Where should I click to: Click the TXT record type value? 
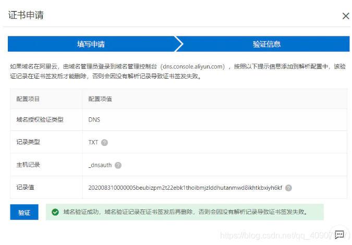point(93,142)
